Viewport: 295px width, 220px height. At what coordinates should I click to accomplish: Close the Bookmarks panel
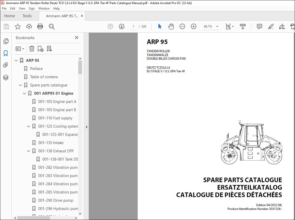(77, 38)
